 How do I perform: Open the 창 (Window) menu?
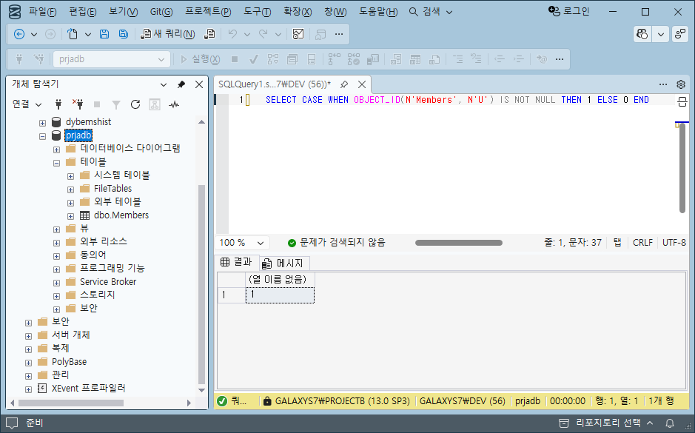pyautogui.click(x=335, y=12)
